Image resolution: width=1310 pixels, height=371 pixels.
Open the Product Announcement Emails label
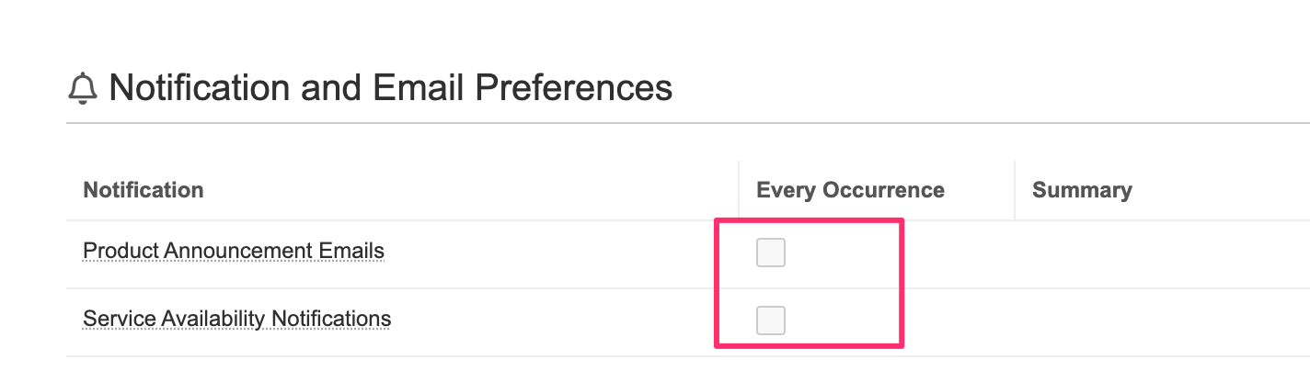[234, 251]
